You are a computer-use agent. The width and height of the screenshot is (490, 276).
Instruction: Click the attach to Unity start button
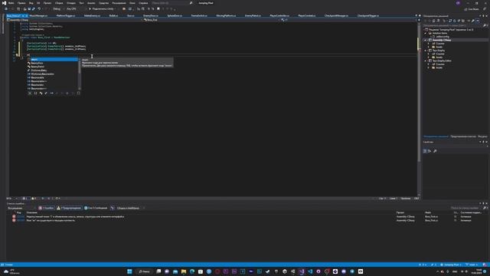click(x=102, y=8)
